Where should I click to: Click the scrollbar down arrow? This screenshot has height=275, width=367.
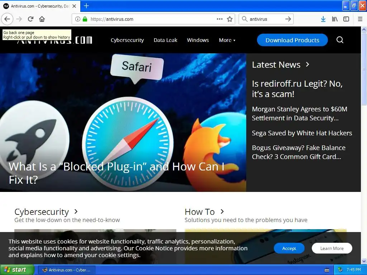364,261
